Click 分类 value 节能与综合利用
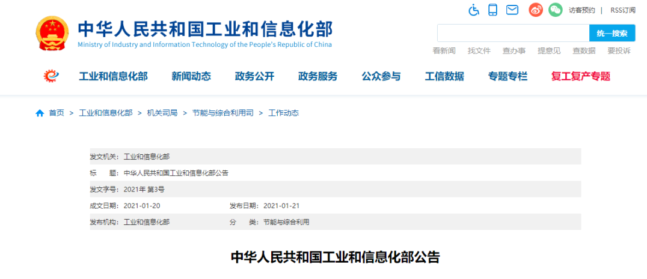 coord(286,222)
